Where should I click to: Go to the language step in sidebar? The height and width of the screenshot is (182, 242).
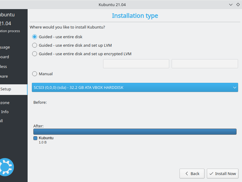(5, 47)
